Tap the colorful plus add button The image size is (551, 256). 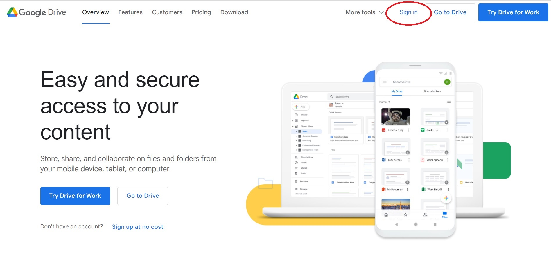tap(446, 198)
